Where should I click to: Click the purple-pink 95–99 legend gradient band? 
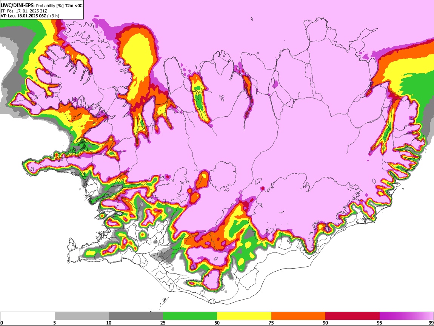coord(406,316)
